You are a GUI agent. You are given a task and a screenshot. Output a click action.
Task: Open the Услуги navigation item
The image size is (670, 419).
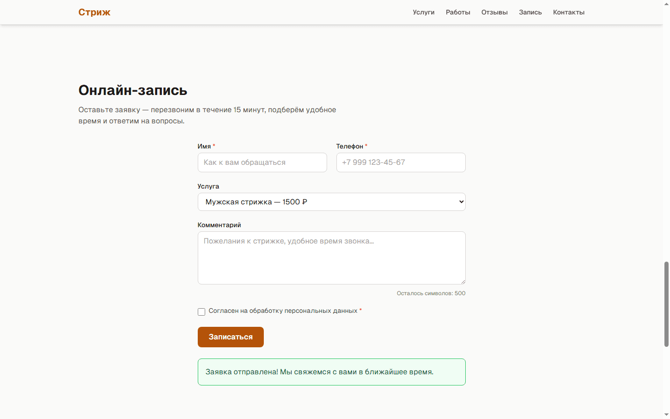pyautogui.click(x=423, y=12)
